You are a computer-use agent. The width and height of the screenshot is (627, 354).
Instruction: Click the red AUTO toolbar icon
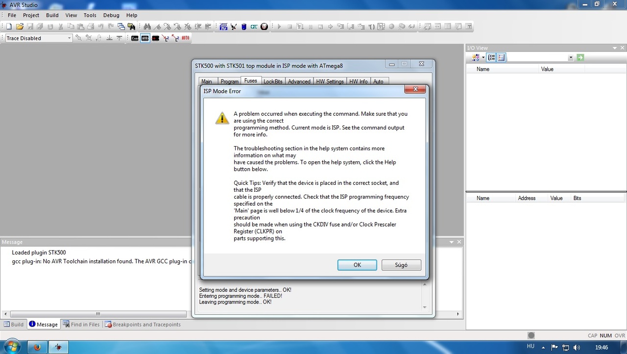click(x=186, y=38)
